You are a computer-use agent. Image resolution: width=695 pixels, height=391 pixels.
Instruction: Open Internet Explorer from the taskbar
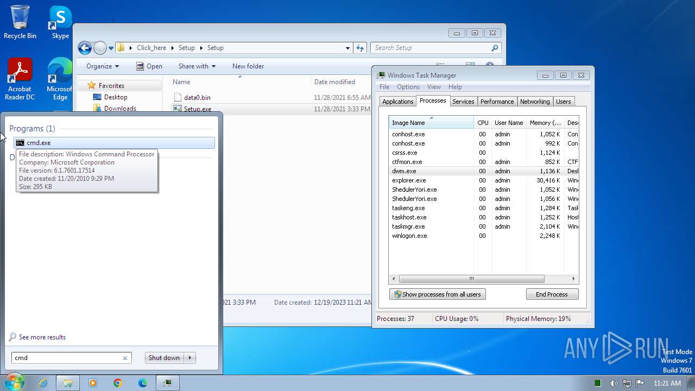(43, 383)
